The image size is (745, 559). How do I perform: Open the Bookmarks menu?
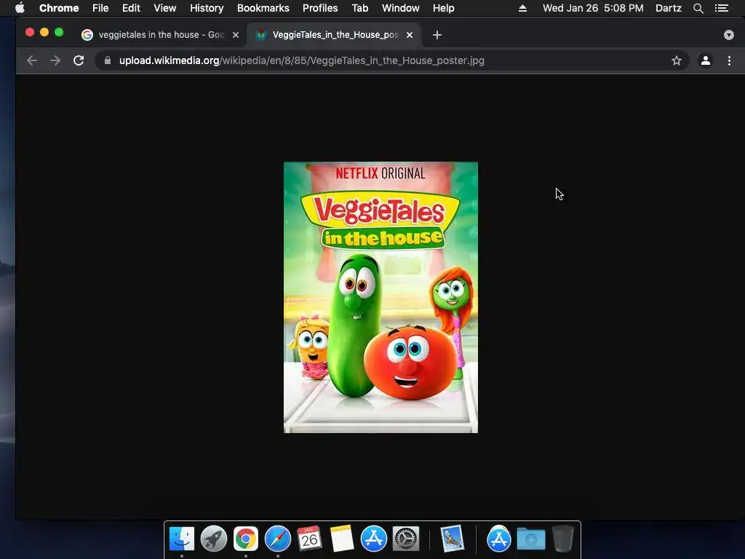pyautogui.click(x=263, y=8)
